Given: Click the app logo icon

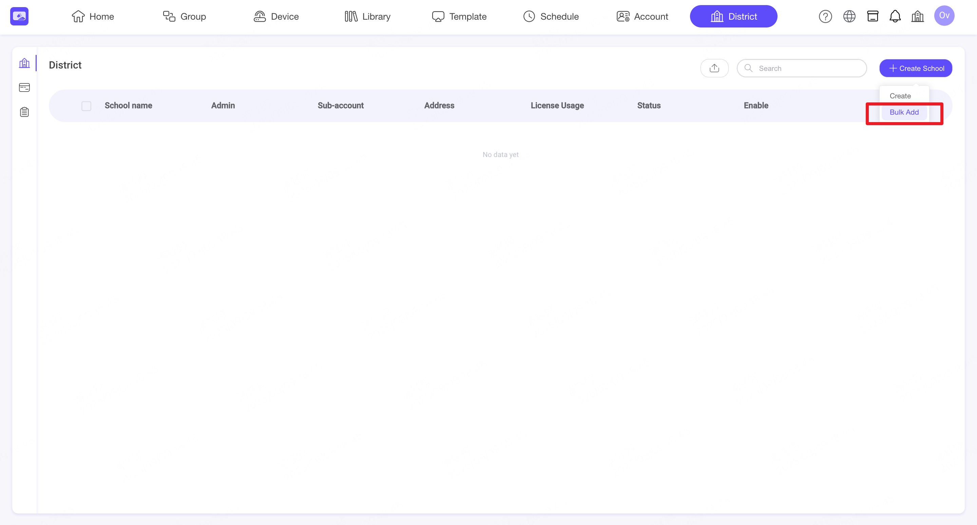Looking at the screenshot, I should pos(19,16).
